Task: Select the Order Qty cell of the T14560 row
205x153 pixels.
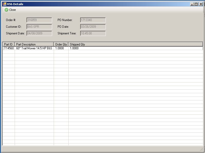Action: pyautogui.click(x=61, y=48)
